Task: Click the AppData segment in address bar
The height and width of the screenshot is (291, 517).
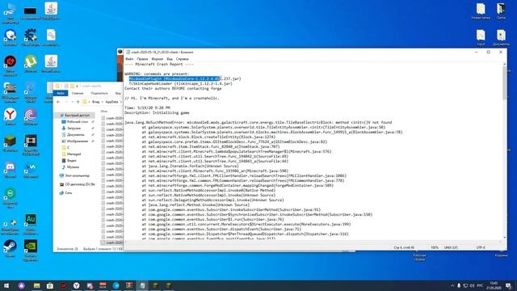Action: pos(111,102)
